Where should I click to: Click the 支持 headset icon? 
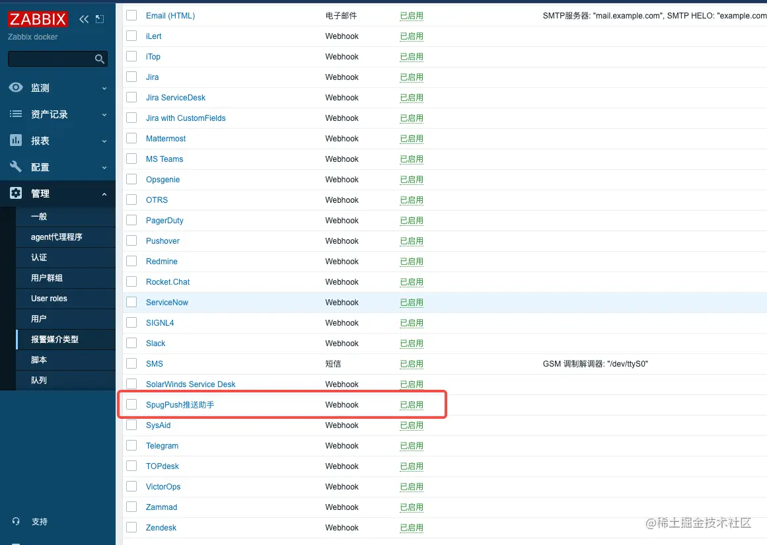16,521
